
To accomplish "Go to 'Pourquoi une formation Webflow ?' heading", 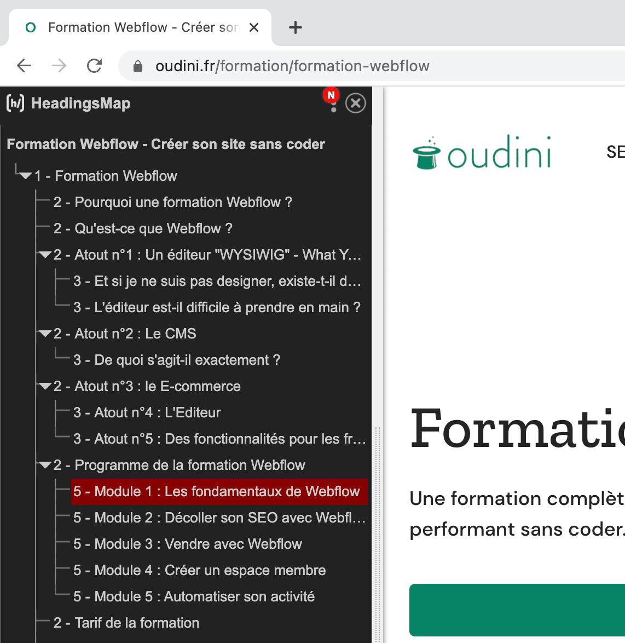I will (173, 202).
